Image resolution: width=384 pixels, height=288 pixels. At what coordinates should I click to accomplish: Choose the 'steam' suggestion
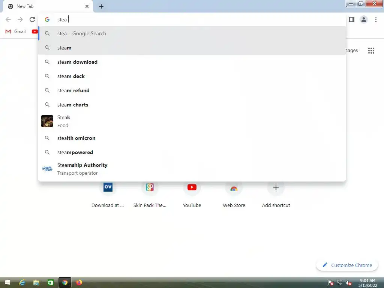coord(192,48)
